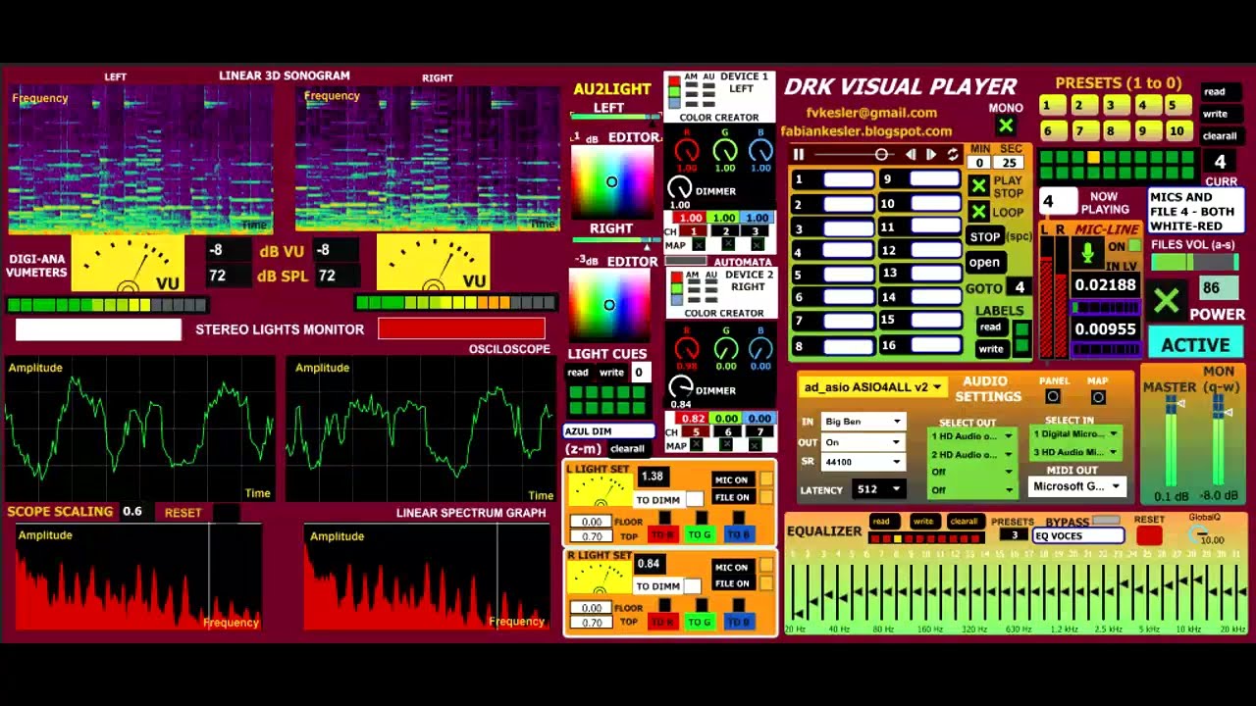Viewport: 1256px width, 706px height.
Task: Click the Device 2 DIMMER knob
Action: (x=680, y=387)
